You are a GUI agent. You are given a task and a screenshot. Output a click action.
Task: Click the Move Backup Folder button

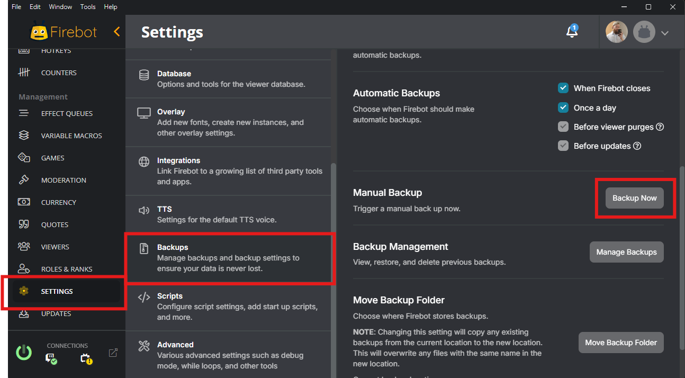pyautogui.click(x=621, y=343)
